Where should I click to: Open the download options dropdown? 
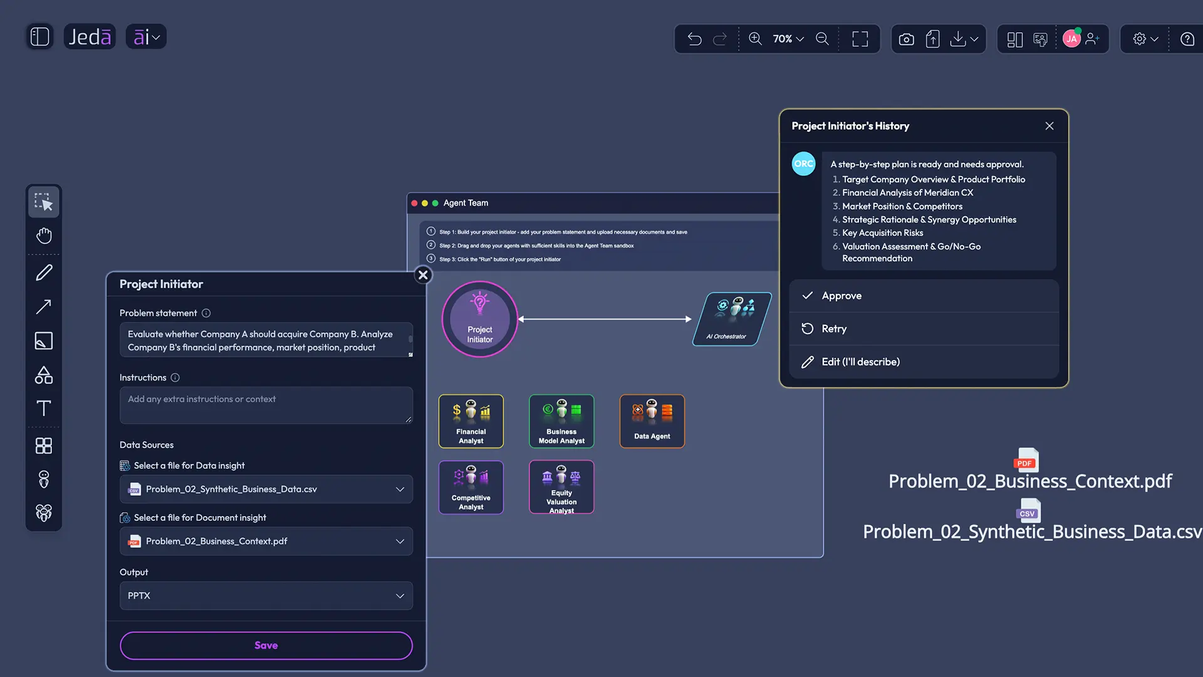coord(964,39)
